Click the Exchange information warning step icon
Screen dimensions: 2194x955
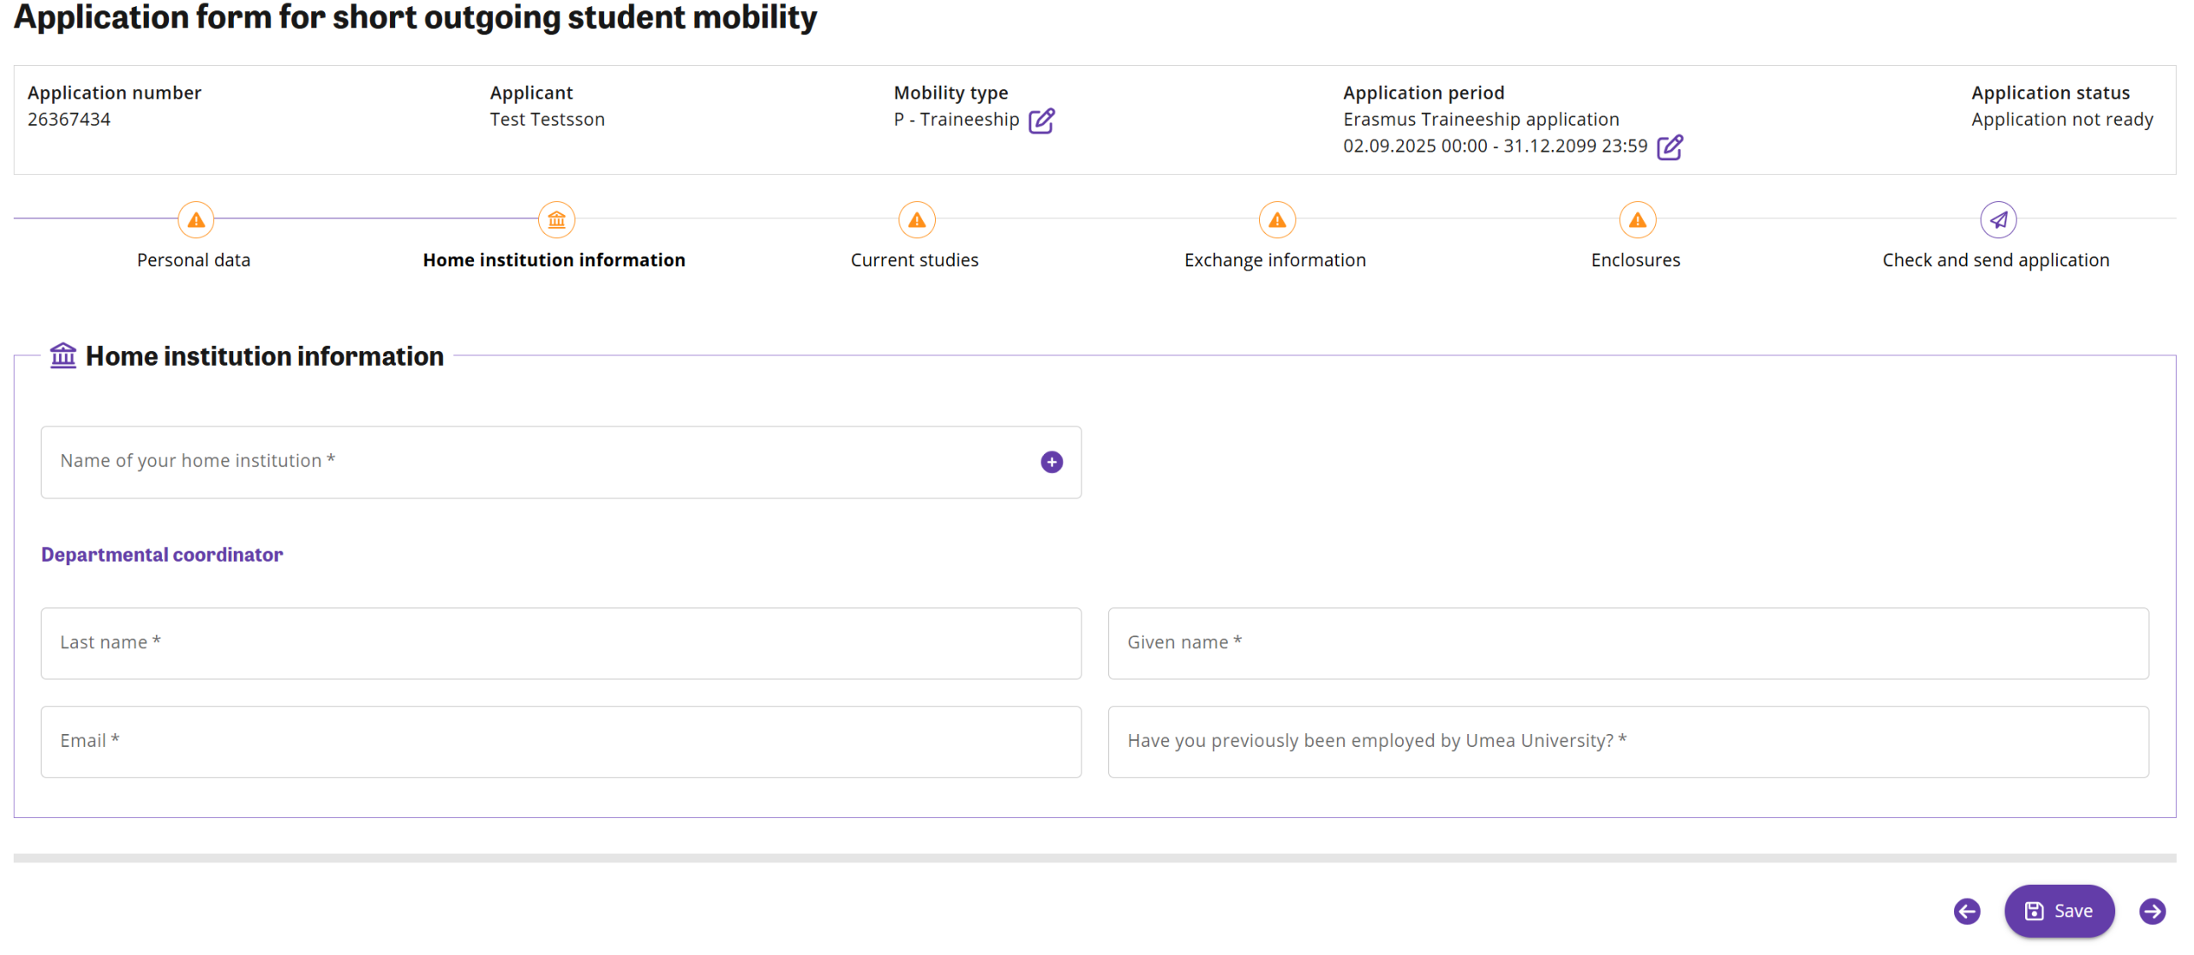(1276, 220)
